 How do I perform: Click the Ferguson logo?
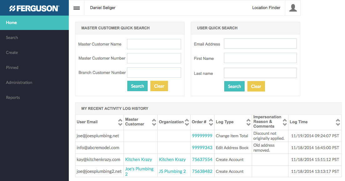tap(34, 8)
